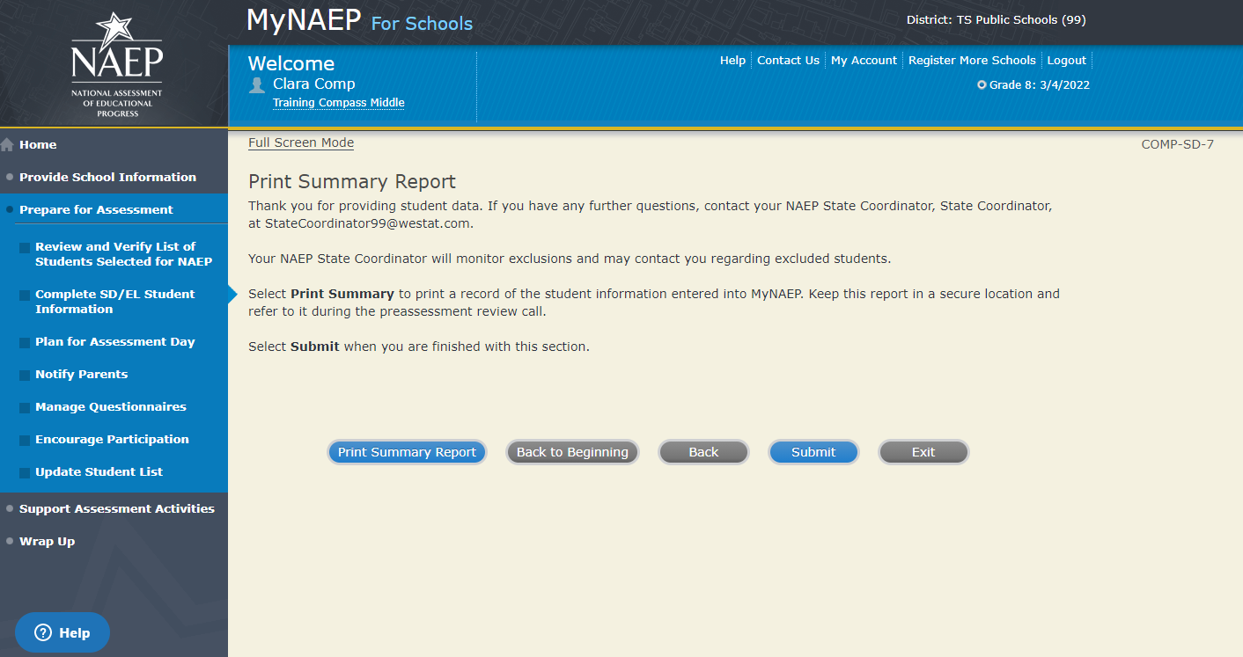Image resolution: width=1243 pixels, height=657 pixels.
Task: Click the Back to Beginning button
Action: coord(572,452)
